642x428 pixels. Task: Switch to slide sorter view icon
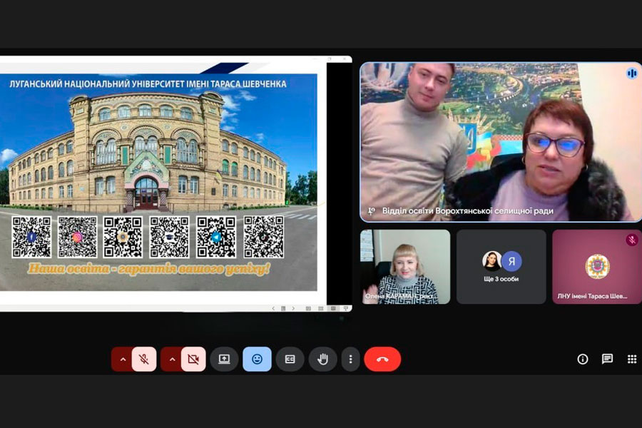pos(320,308)
